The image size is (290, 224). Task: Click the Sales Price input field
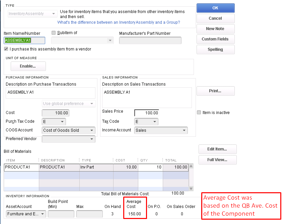[x=146, y=113]
